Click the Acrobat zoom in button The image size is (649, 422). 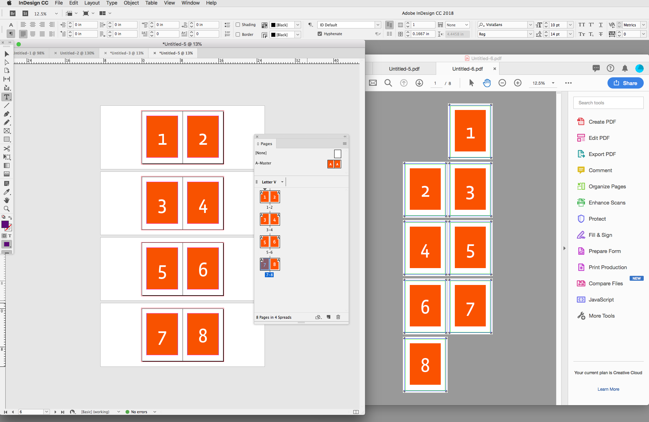[517, 83]
